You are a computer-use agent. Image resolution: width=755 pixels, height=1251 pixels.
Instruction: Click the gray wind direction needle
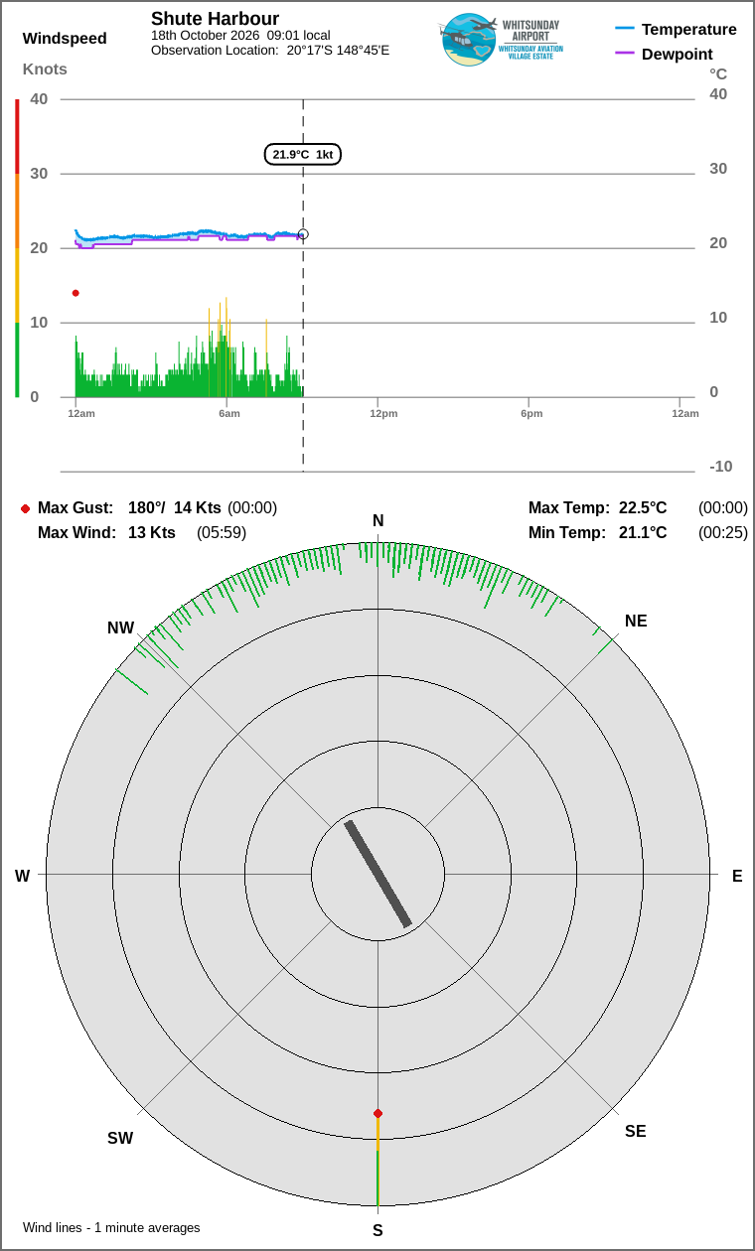click(377, 874)
